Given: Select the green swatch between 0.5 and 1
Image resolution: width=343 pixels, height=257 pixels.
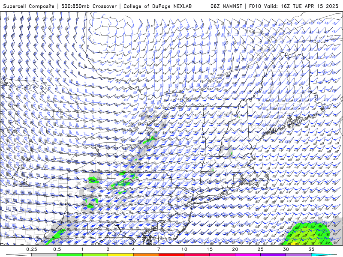Looking at the screenshot, I should 69,255.
